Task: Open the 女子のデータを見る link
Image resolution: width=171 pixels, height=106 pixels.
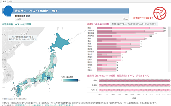Action: (x=143, y=18)
